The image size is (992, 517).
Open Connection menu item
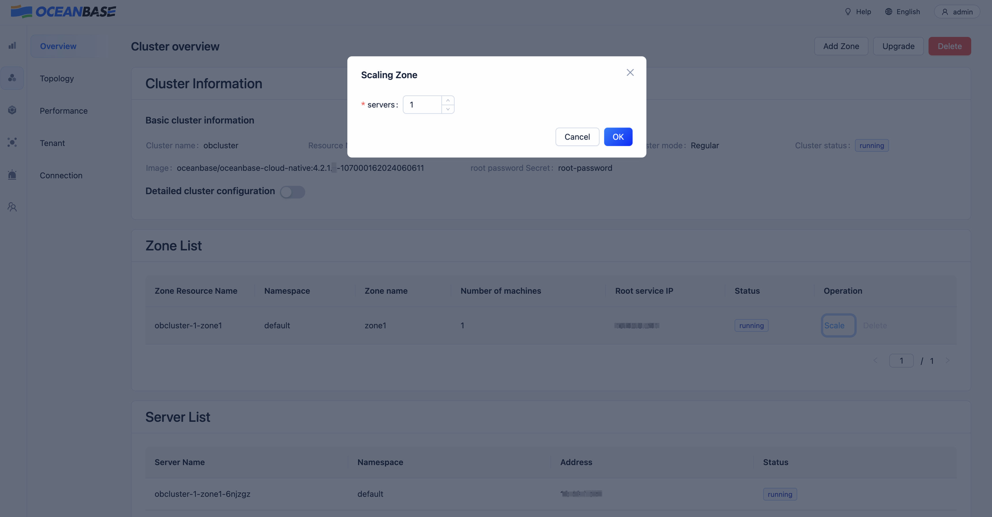coord(61,175)
